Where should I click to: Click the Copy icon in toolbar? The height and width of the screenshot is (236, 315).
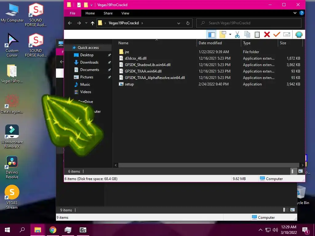pyautogui.click(x=247, y=34)
